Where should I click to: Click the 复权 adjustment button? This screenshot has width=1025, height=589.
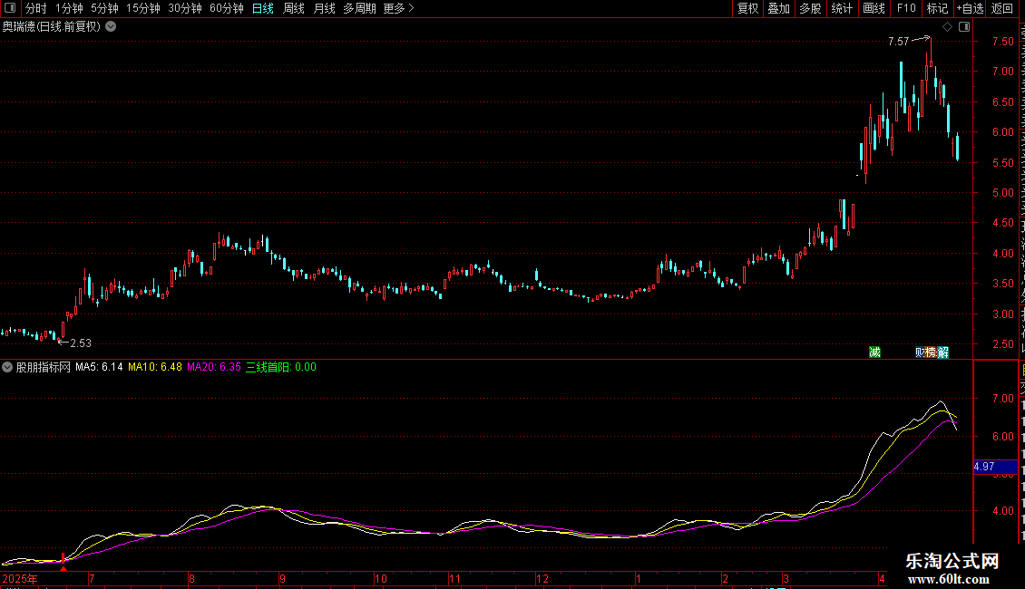(747, 8)
